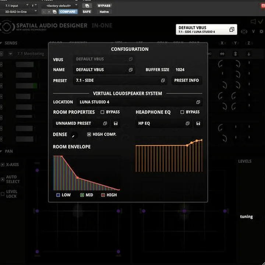Open PRESET INFO
The image size is (265, 265).
click(187, 81)
